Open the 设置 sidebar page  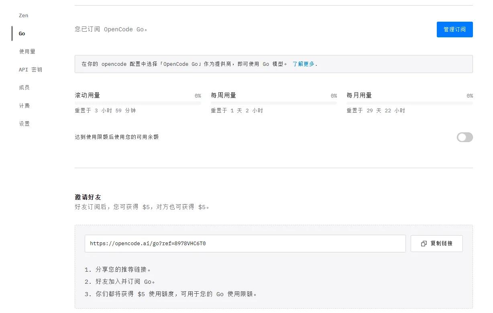(x=24, y=124)
